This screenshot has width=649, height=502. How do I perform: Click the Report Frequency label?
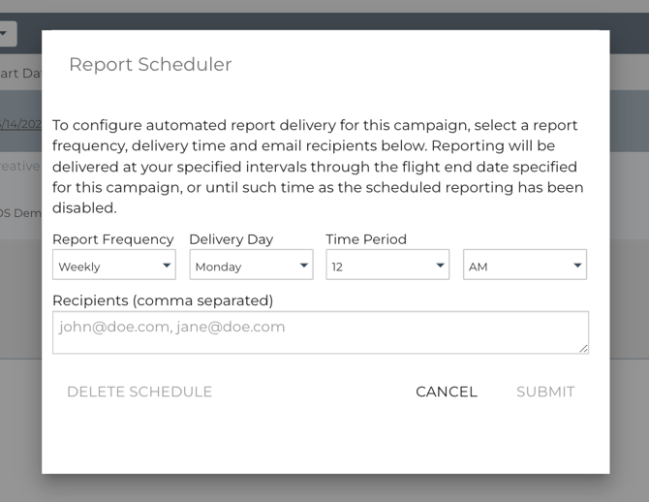click(113, 239)
